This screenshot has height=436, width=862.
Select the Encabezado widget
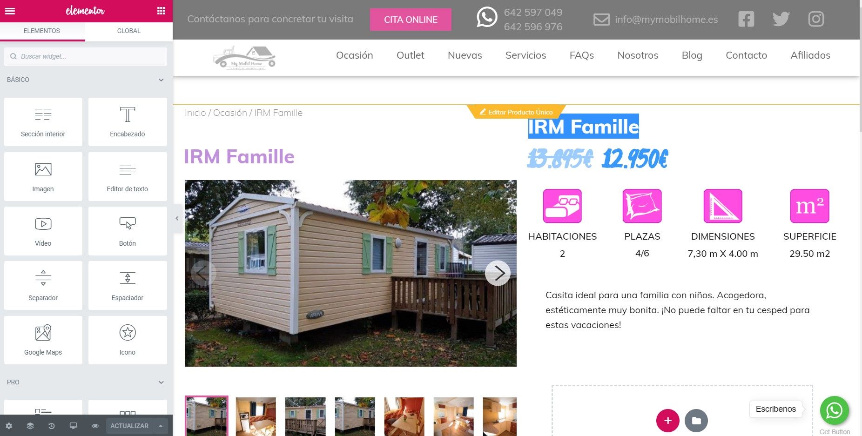[x=128, y=122]
